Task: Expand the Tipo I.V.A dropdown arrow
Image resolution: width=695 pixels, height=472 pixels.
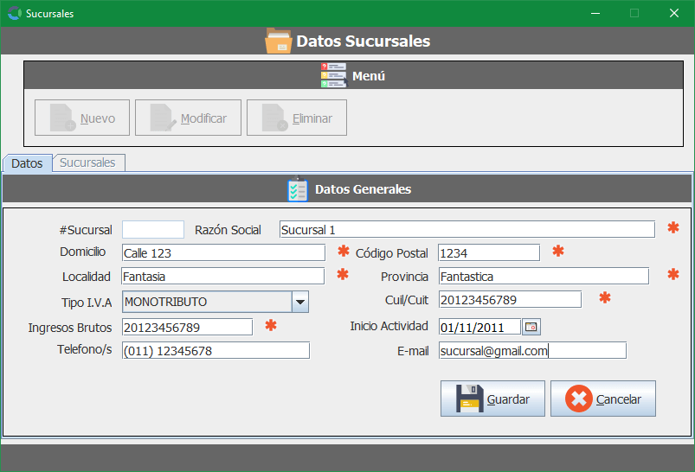Action: point(300,302)
